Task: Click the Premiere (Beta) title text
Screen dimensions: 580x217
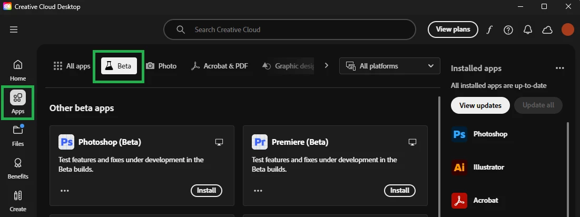Action: coord(300,142)
